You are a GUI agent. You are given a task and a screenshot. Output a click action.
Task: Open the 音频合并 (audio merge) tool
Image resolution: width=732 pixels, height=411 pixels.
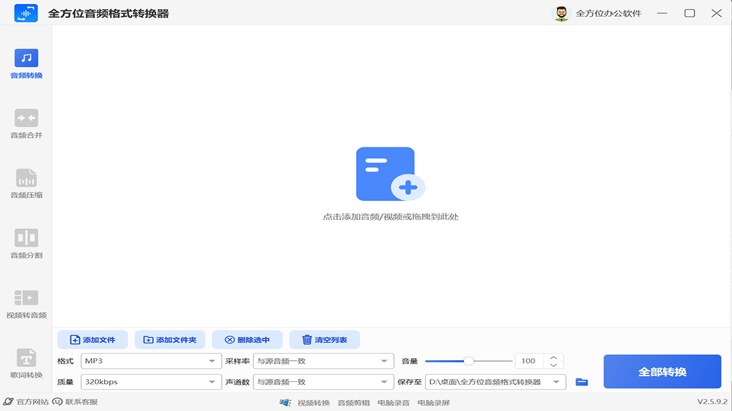26,122
